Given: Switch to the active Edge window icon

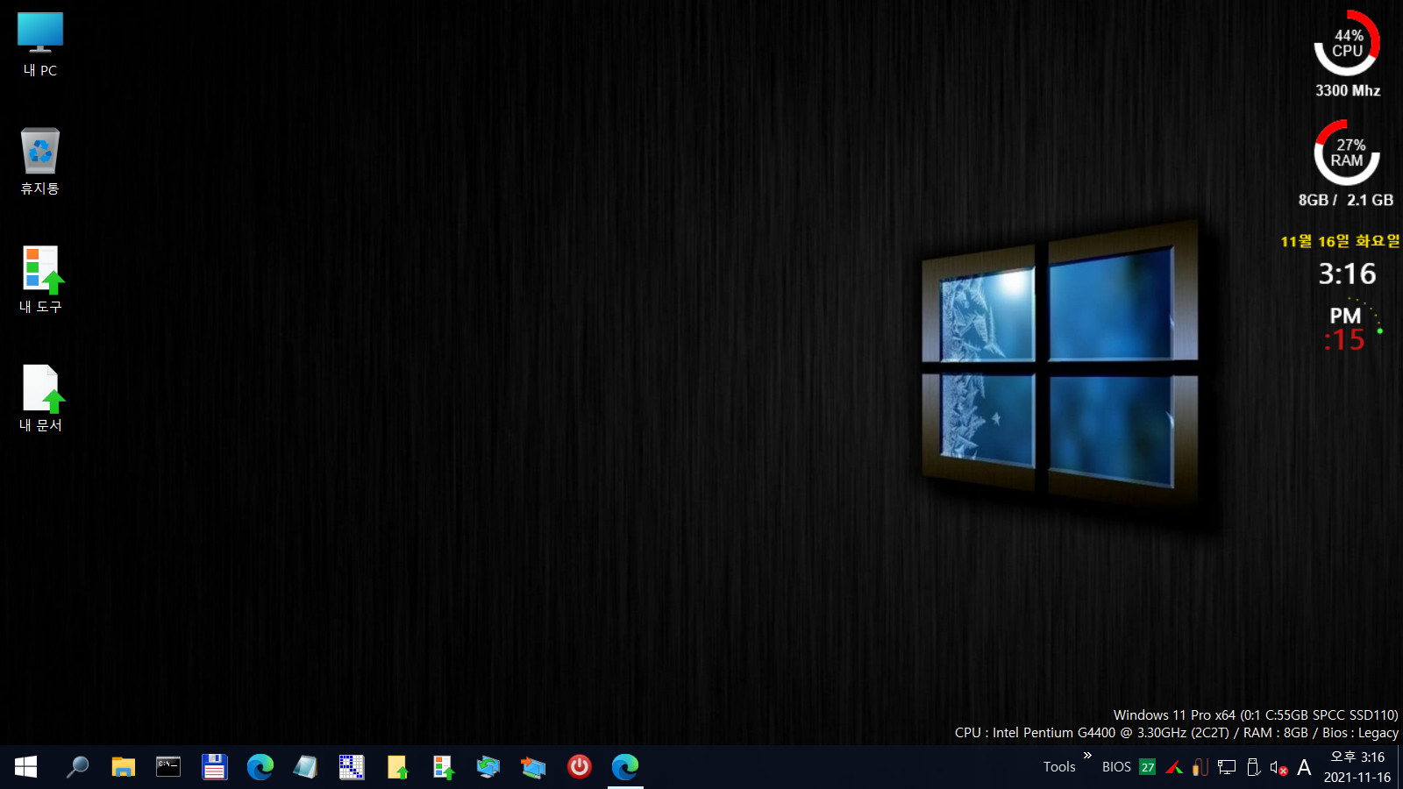Looking at the screenshot, I should pyautogui.click(x=625, y=767).
